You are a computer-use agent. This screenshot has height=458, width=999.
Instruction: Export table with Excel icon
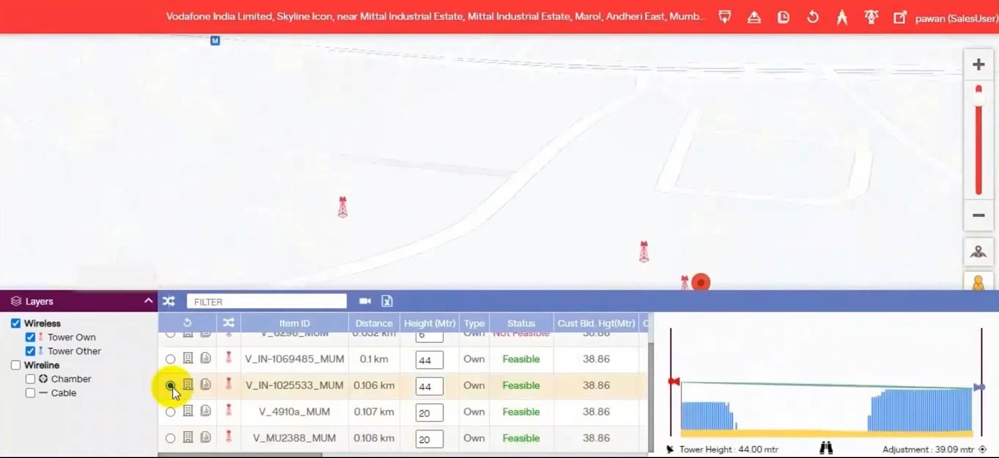click(387, 301)
